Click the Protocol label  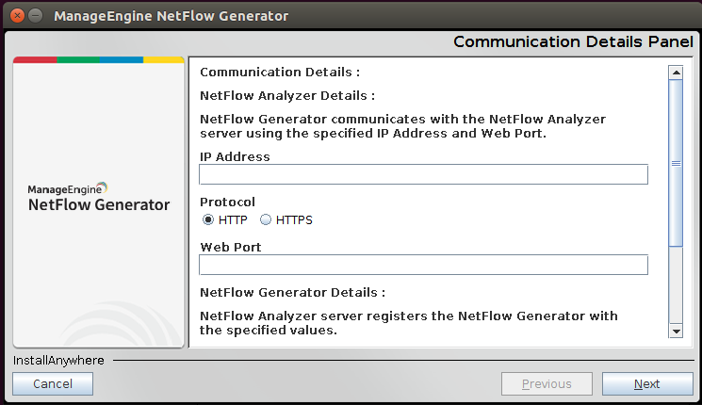227,202
